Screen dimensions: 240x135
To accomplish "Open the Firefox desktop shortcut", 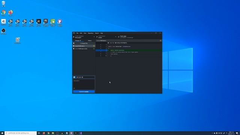I will point(10,13).
